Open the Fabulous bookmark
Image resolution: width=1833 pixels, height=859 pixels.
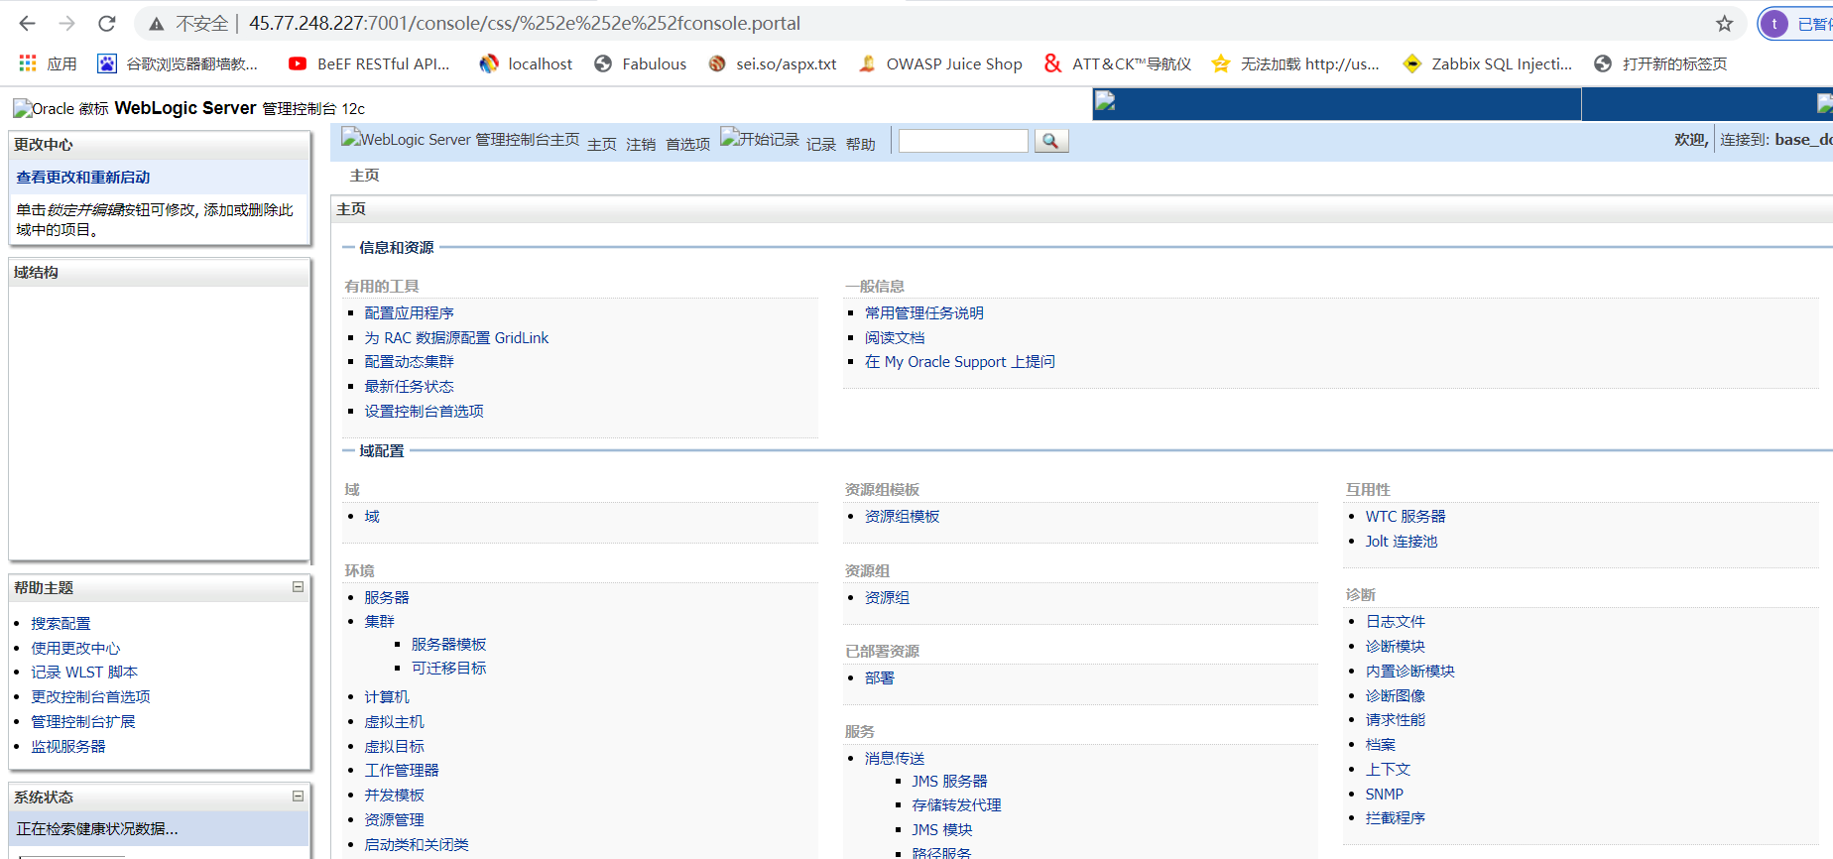pos(641,63)
